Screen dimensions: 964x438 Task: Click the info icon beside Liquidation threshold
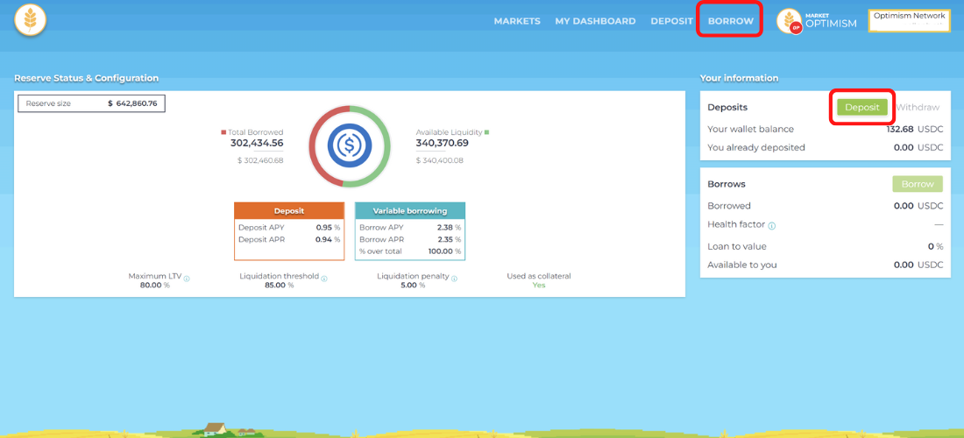click(x=324, y=279)
